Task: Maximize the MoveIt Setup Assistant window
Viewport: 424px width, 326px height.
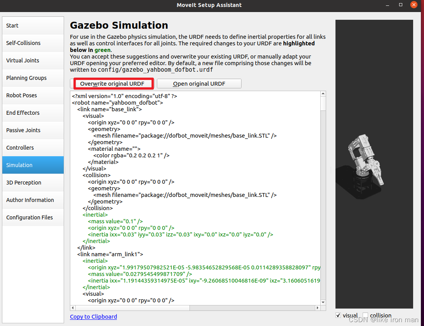Action: click(x=401, y=5)
